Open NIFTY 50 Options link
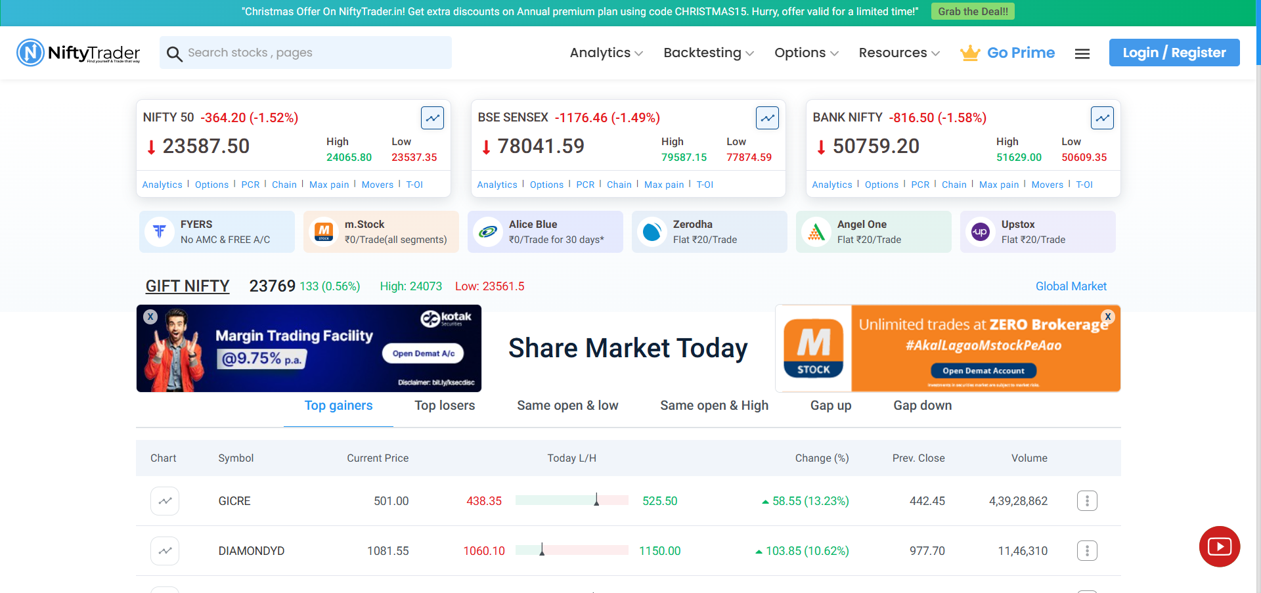This screenshot has width=1261, height=593. (211, 185)
